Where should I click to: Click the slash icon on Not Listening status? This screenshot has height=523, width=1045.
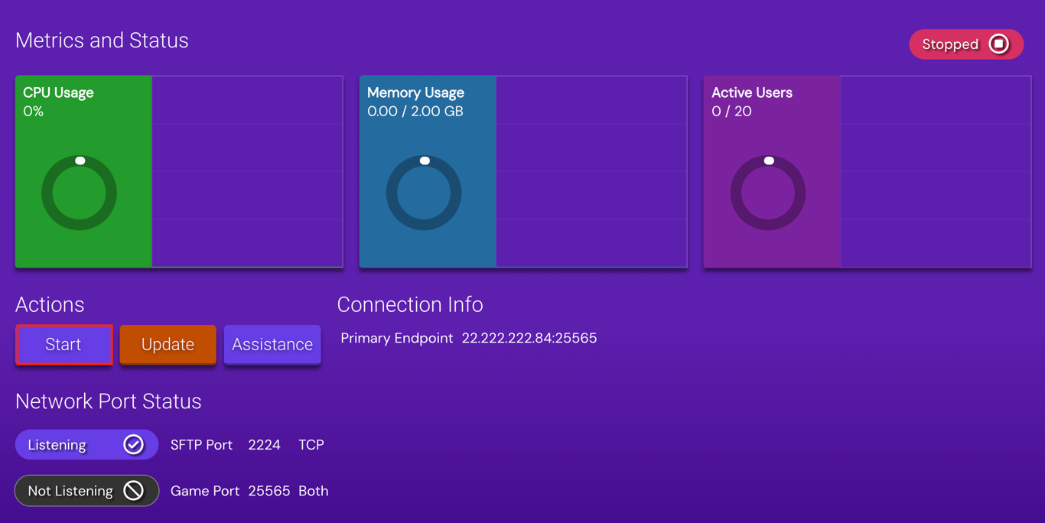[135, 490]
